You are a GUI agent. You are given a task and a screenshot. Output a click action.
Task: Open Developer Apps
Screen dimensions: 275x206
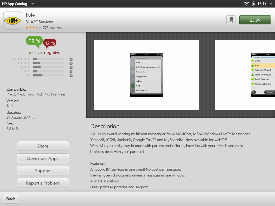43,158
